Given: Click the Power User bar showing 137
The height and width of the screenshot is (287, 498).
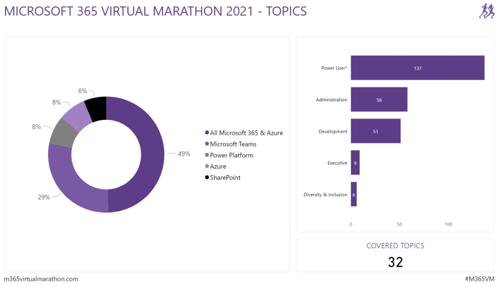Looking at the screenshot, I should tap(418, 68).
